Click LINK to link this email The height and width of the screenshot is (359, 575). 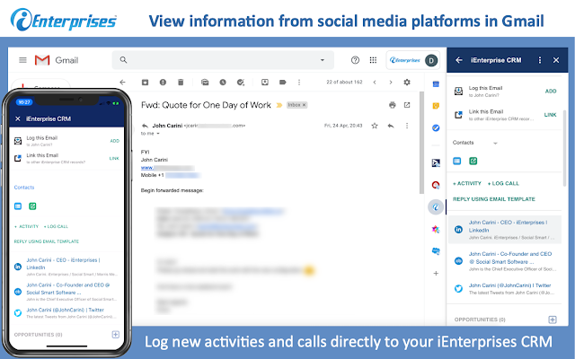click(x=550, y=115)
